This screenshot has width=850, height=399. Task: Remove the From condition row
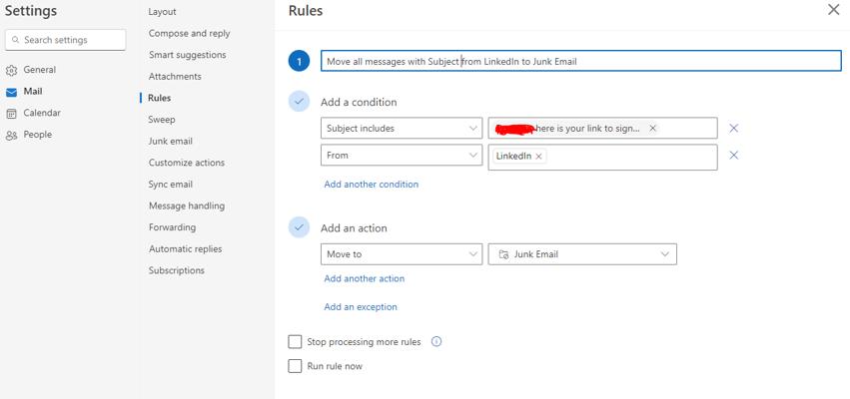[733, 156]
